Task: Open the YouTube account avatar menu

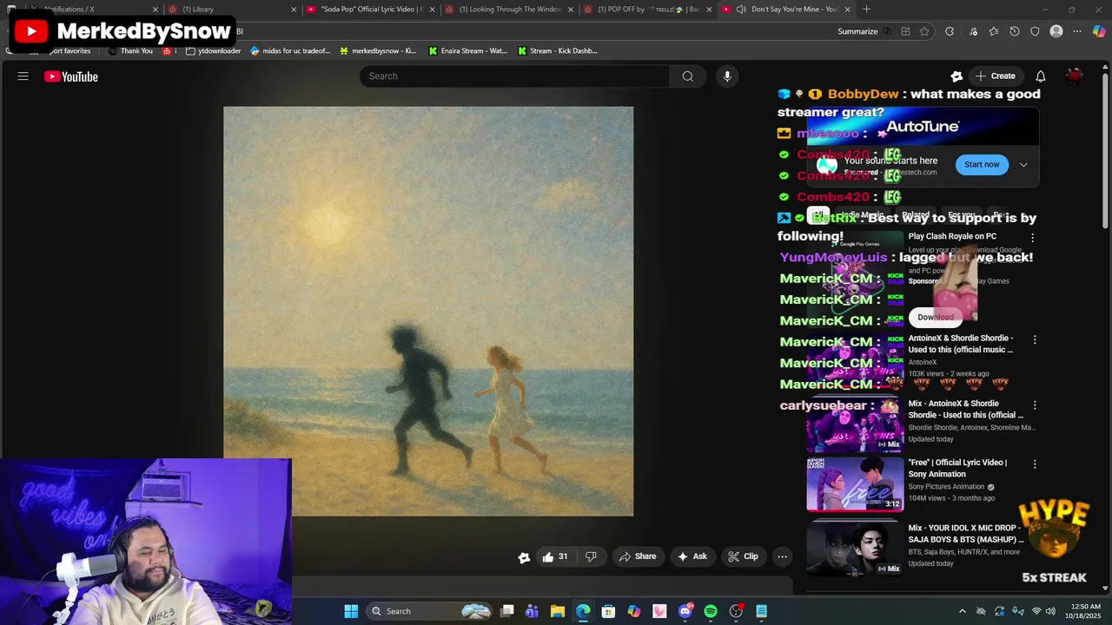Action: click(x=1075, y=76)
